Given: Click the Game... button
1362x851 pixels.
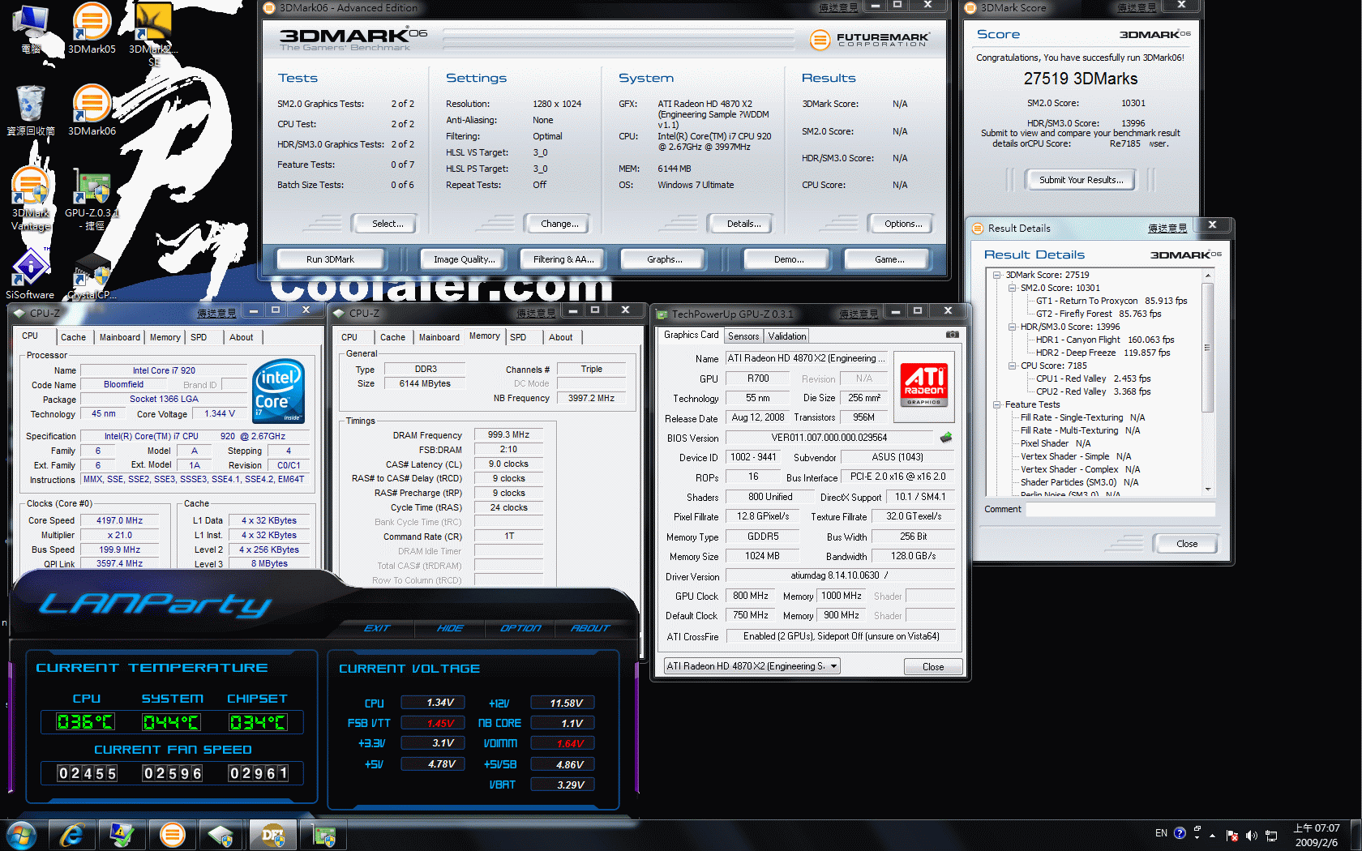Looking at the screenshot, I should click(889, 259).
